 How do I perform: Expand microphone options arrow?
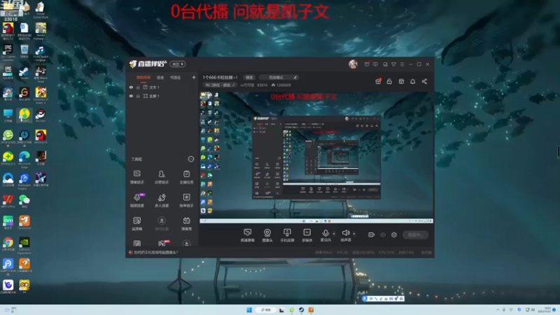point(334,234)
